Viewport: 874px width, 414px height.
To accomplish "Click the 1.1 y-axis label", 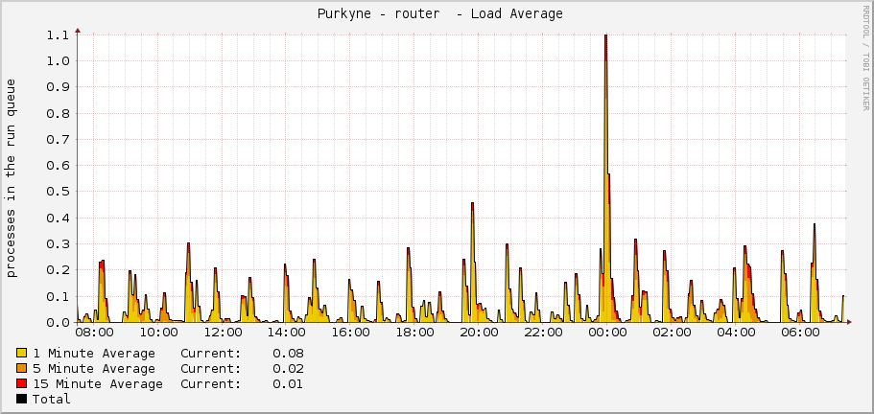I will pyautogui.click(x=57, y=34).
